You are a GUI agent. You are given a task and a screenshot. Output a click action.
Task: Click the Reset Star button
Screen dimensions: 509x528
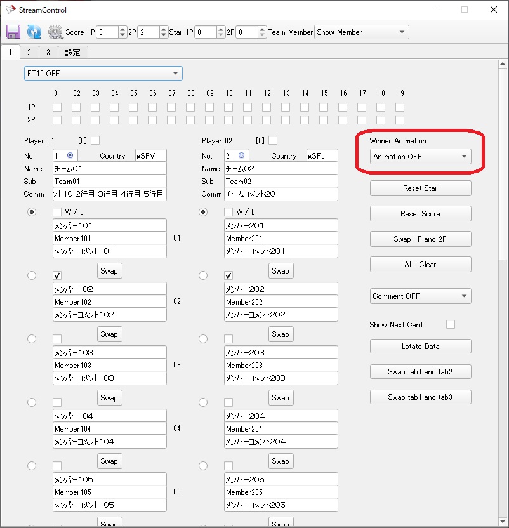coord(420,188)
